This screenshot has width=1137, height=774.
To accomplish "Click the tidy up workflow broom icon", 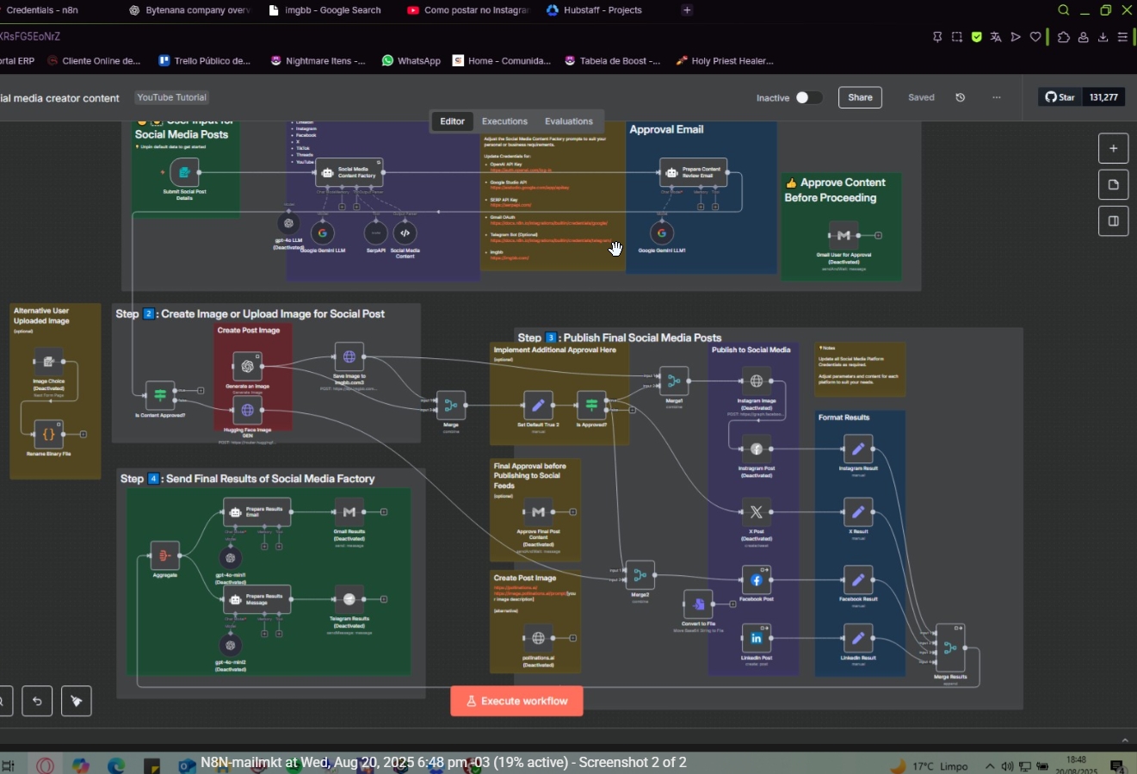I will coord(77,701).
